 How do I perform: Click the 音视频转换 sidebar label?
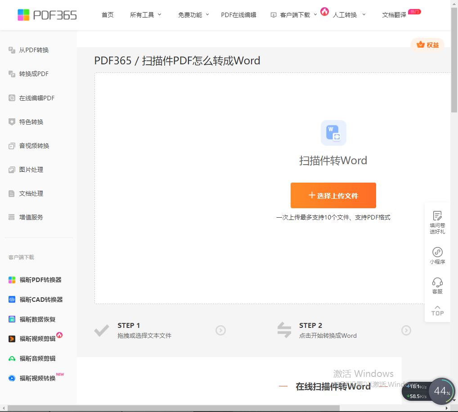(34, 146)
